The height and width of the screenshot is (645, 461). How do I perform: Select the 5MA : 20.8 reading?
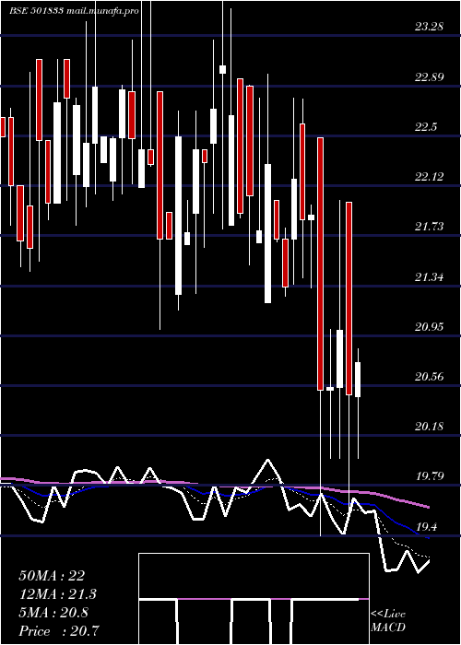(53, 613)
